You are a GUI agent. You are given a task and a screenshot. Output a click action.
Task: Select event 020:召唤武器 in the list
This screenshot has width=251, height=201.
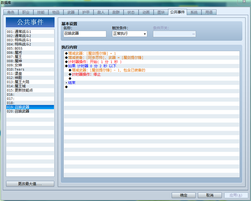[x=30, y=111]
